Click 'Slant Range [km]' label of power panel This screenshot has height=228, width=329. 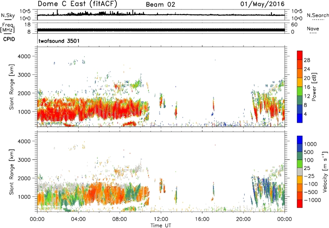click(12, 87)
